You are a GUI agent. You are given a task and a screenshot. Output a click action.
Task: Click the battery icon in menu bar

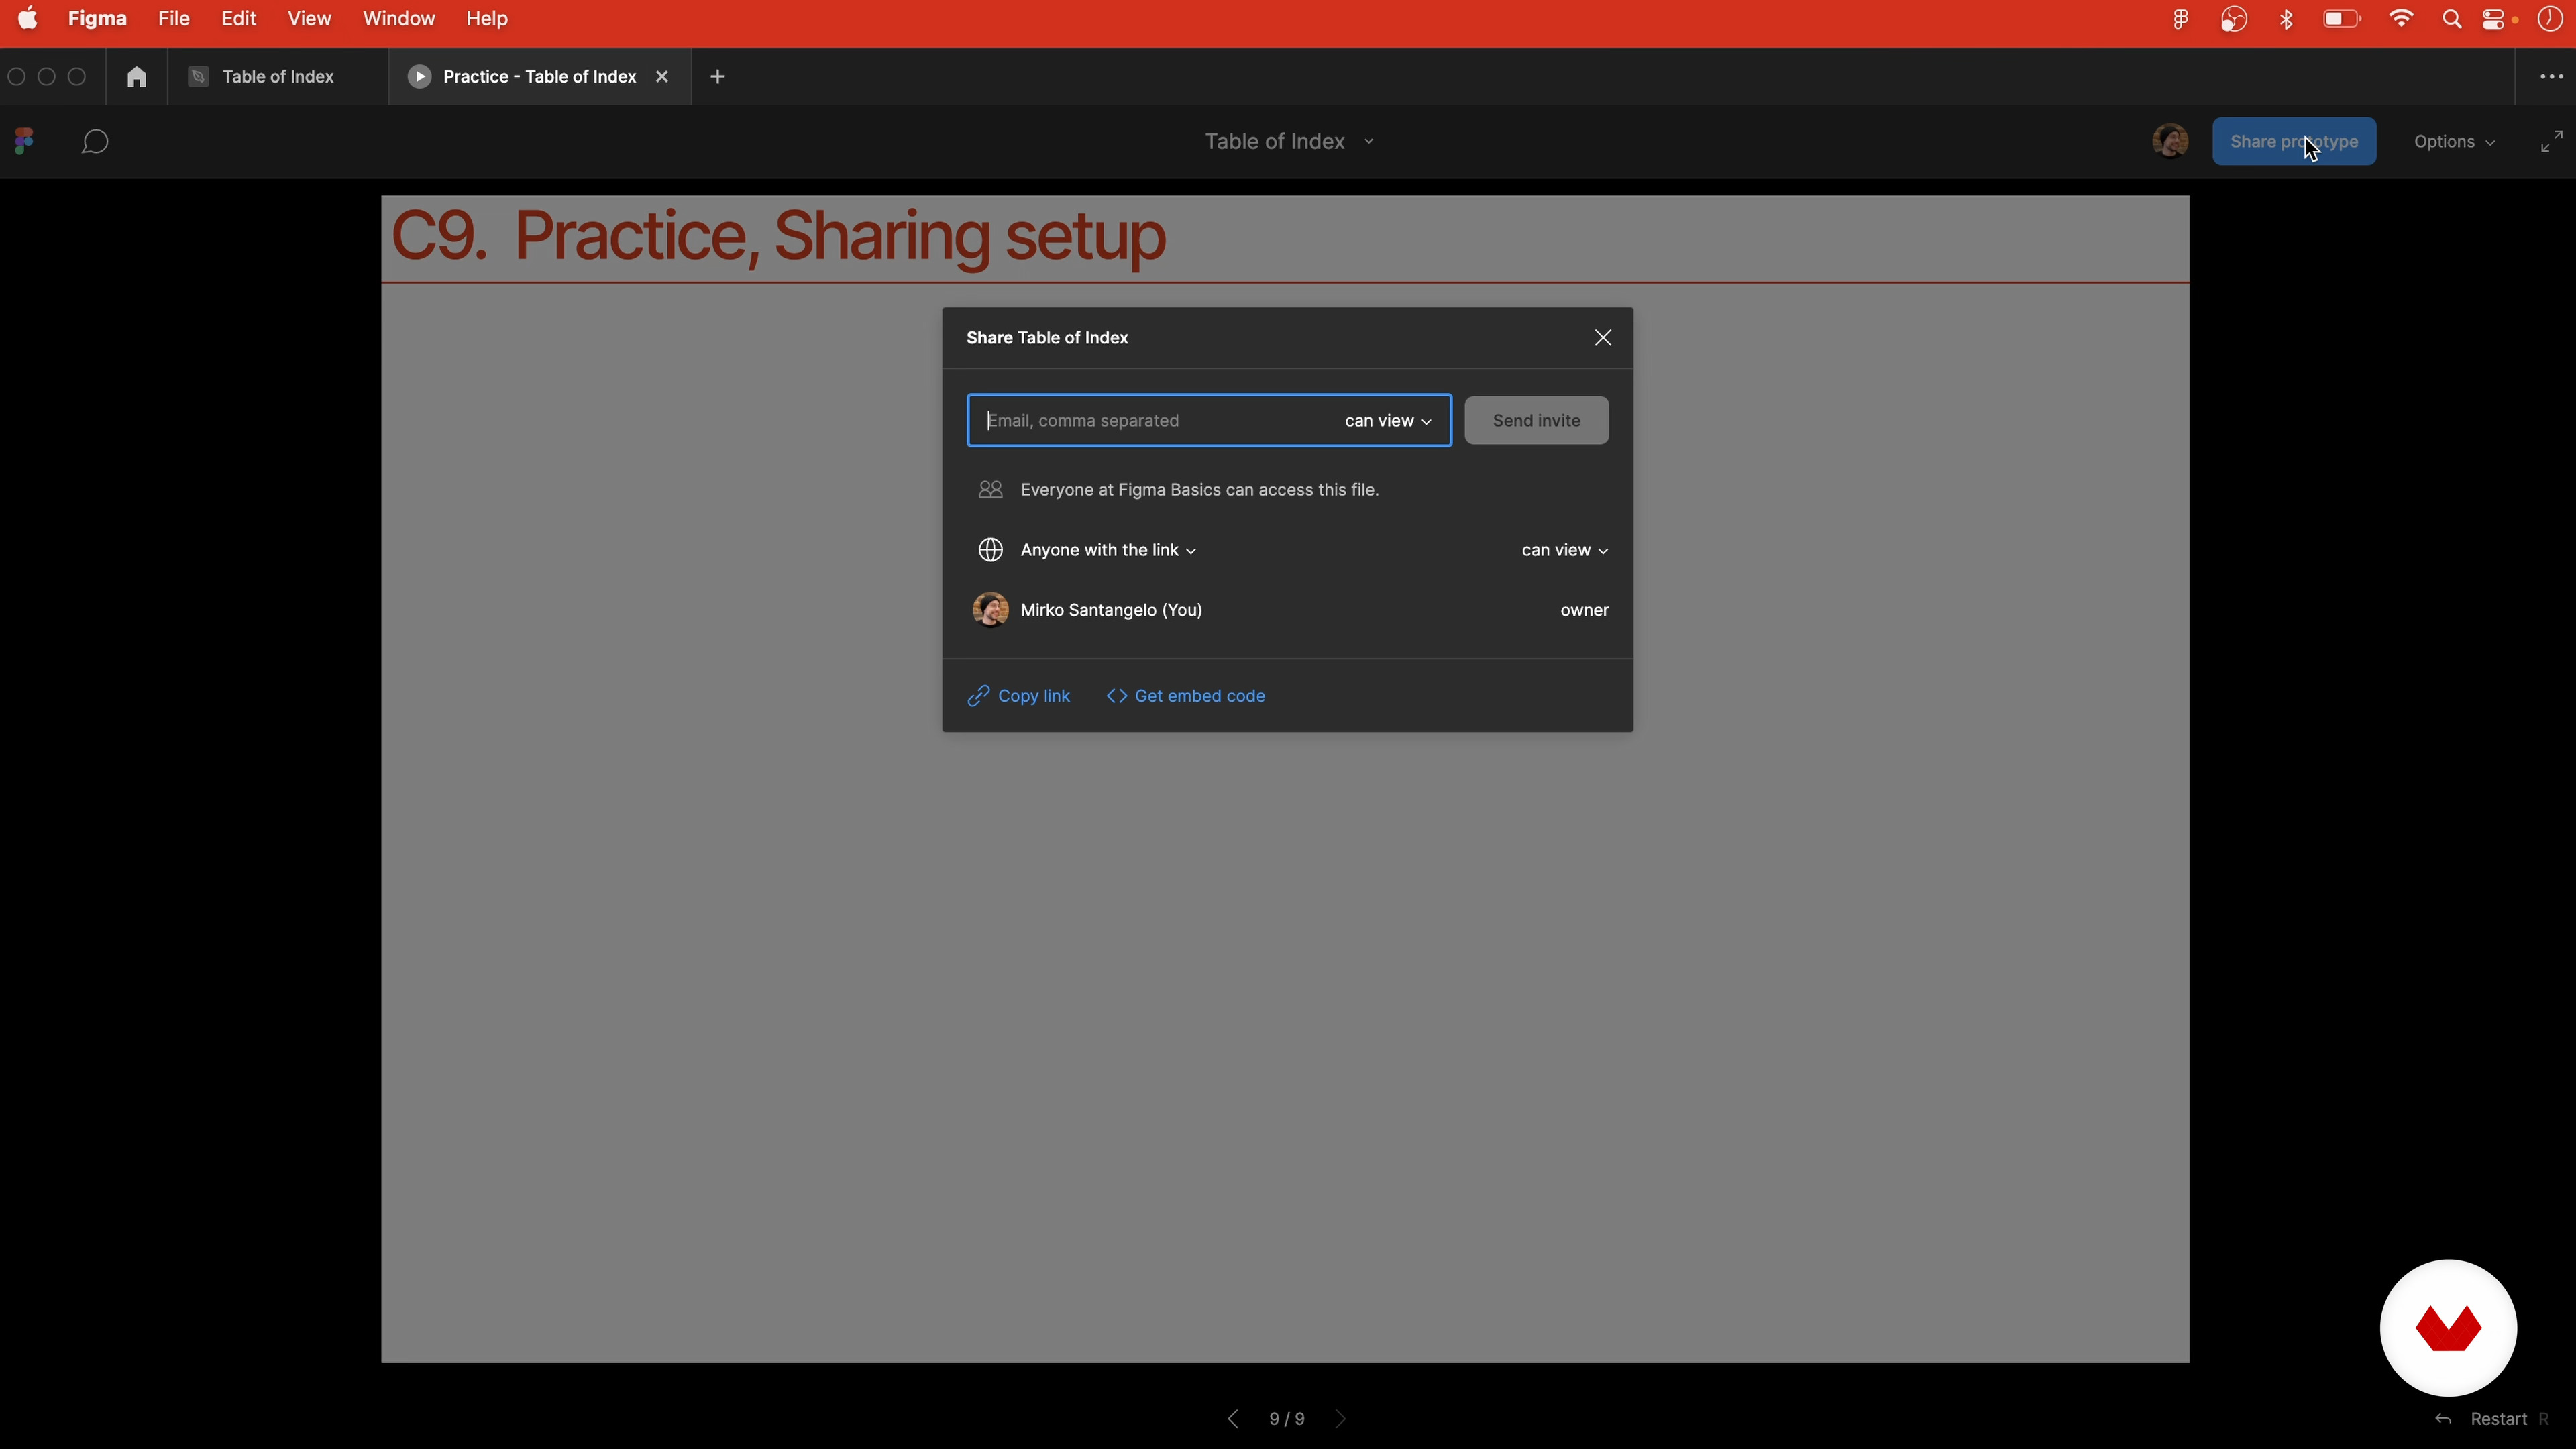click(x=2341, y=19)
